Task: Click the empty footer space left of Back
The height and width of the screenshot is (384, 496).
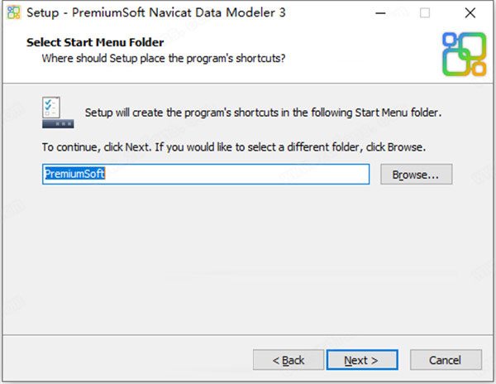Action: (124, 360)
